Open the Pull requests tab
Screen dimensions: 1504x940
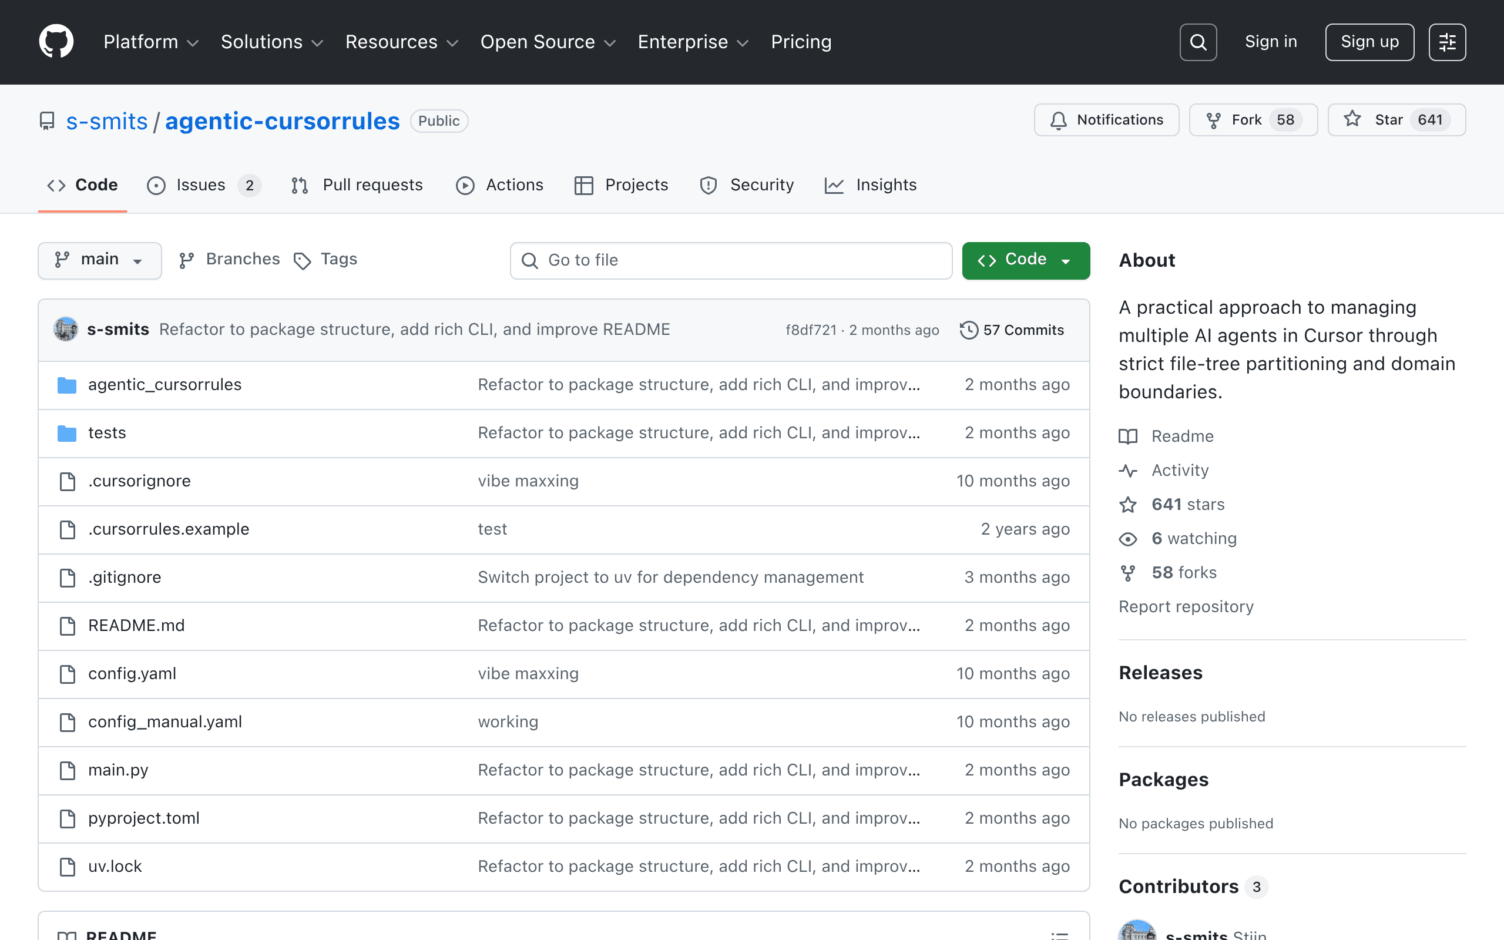[x=357, y=185]
